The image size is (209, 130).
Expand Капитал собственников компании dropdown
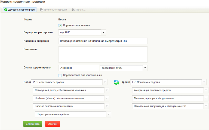tap(107, 106)
